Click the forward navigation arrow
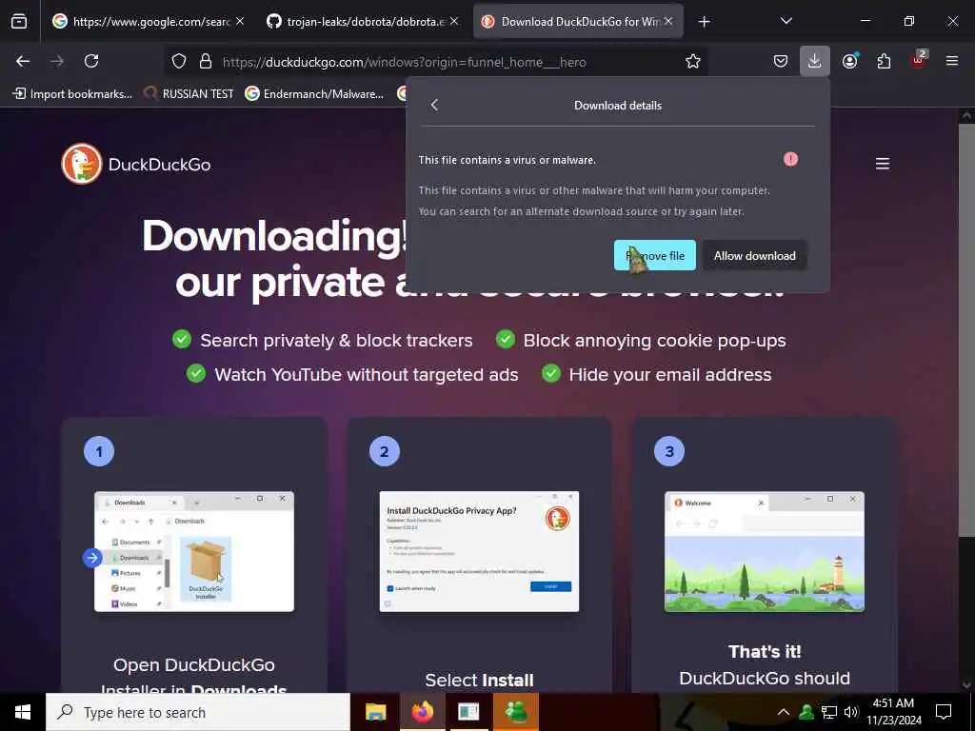Screen dimensions: 975x731 [x=57, y=61]
